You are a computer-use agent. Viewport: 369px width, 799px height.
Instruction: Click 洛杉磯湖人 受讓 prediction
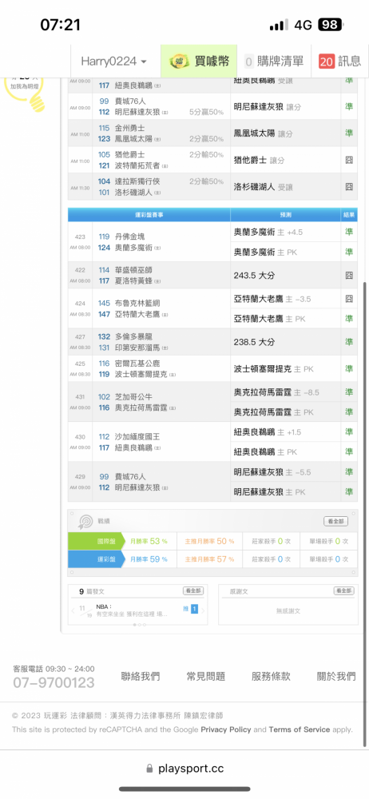pos(264,186)
